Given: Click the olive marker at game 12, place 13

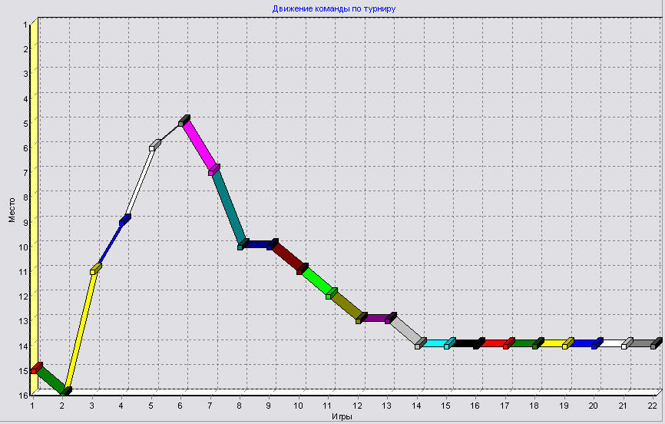Looking at the screenshot, I should pos(362,318).
